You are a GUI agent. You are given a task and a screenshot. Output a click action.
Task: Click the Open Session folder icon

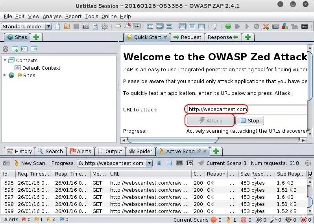pyautogui.click(x=67, y=26)
